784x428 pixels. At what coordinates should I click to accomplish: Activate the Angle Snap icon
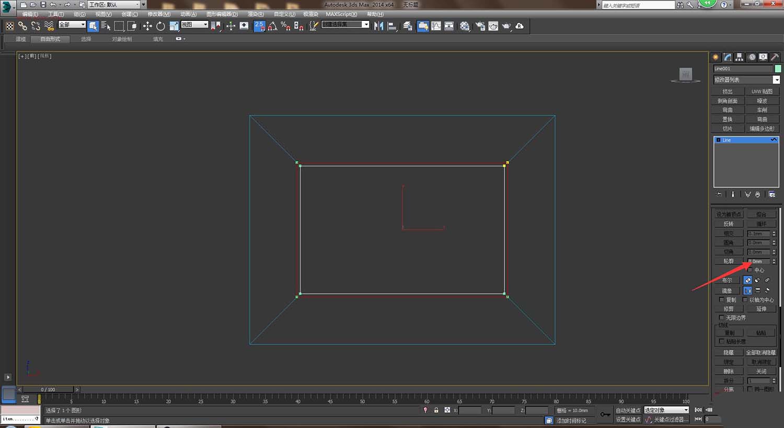tap(272, 26)
